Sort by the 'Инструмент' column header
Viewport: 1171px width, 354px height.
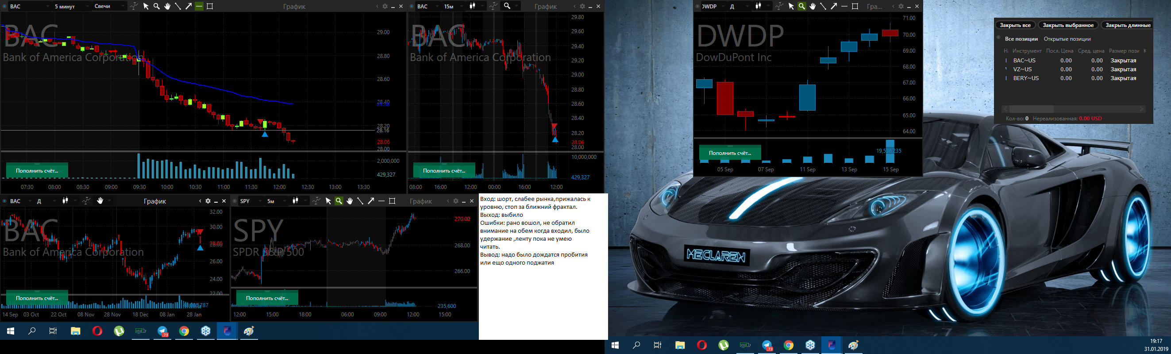[1027, 51]
